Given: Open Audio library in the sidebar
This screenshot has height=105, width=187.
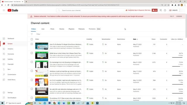Looking at the screenshot, I should pyautogui.click(x=11, y=80).
